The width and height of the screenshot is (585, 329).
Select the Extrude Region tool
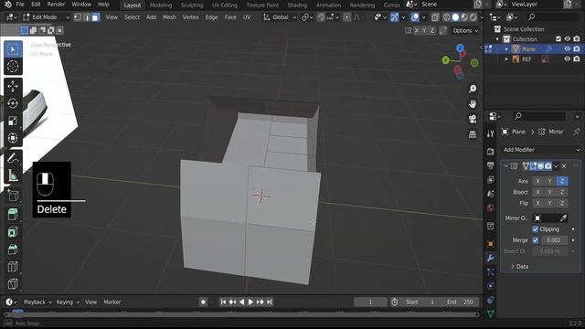13,215
